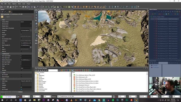Open the View menu
Image resolution: width=181 pixels, height=102 pixels.
pyautogui.click(x=9, y=4)
